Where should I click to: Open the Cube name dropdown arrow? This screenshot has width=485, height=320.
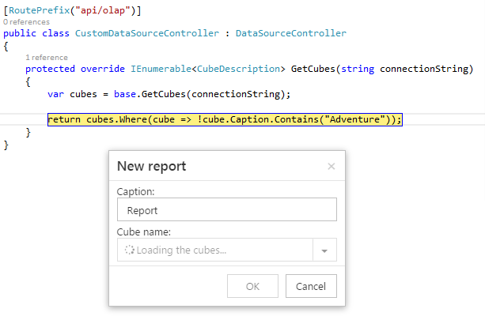324,250
